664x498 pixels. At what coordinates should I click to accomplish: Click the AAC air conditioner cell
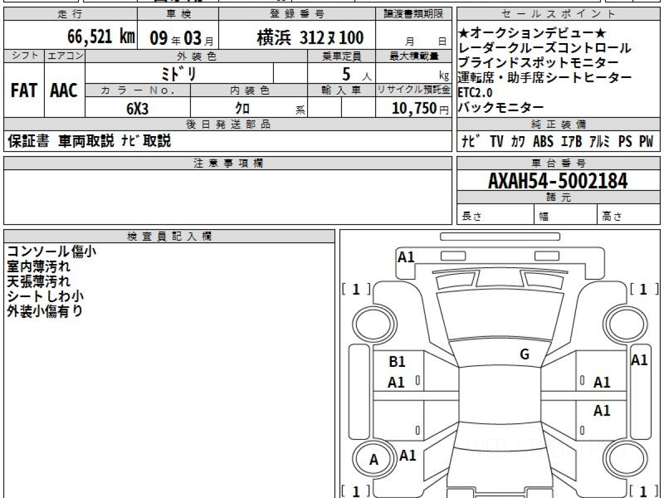[x=64, y=91]
